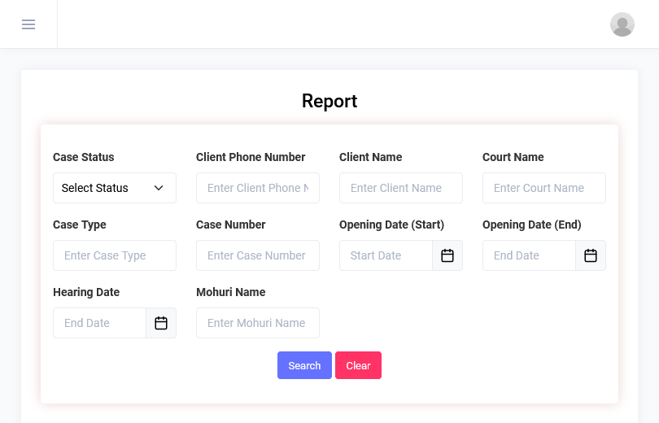Viewport: 659px width, 423px height.
Task: Click into the Client Name field
Action: [x=401, y=188]
